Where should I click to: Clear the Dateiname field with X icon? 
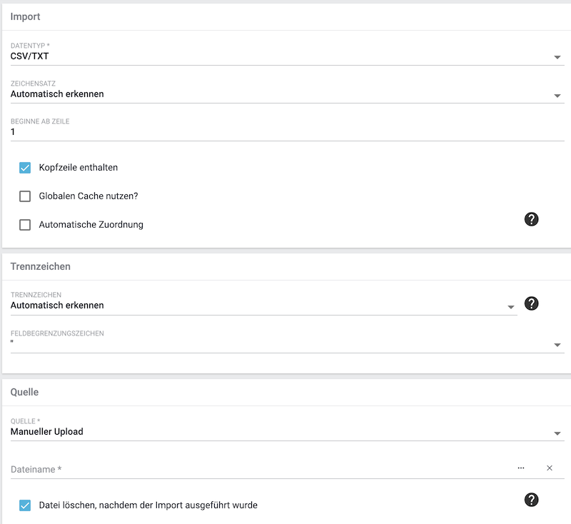[x=550, y=468]
